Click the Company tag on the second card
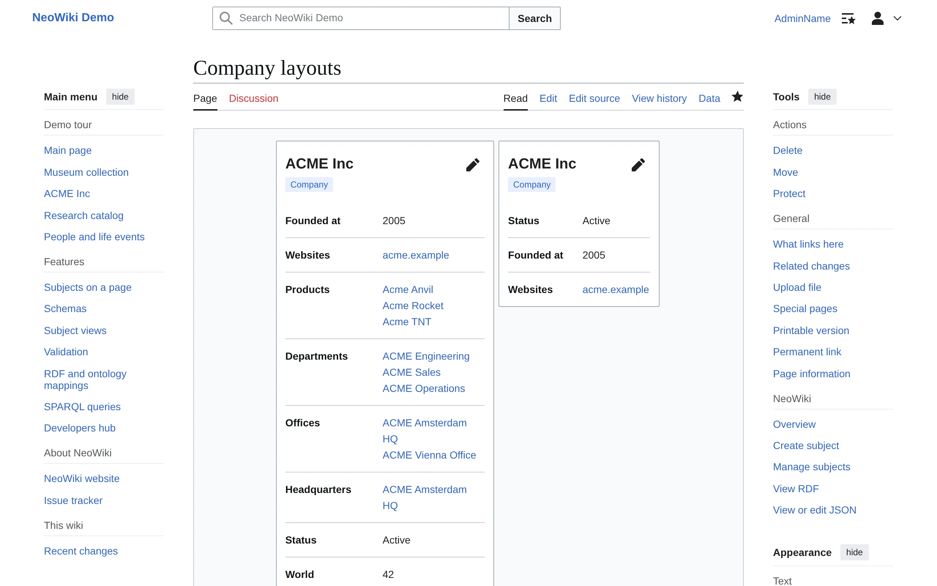This screenshot has width=937, height=586. click(531, 185)
